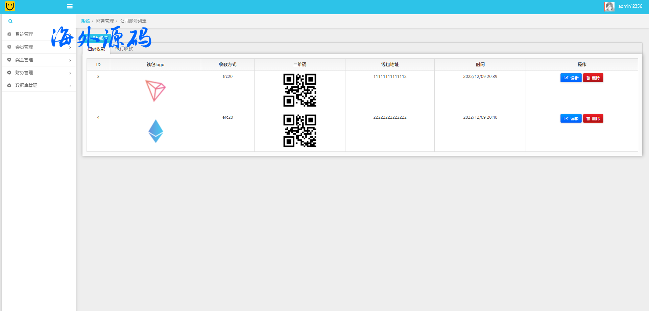Screen dimensions: 649x311
Task: Expand the 数据库管理 sidebar chevron
Action: (x=70, y=86)
